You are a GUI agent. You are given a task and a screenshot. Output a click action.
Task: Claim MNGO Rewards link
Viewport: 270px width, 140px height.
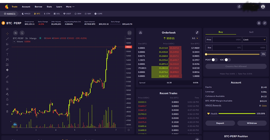264,106
